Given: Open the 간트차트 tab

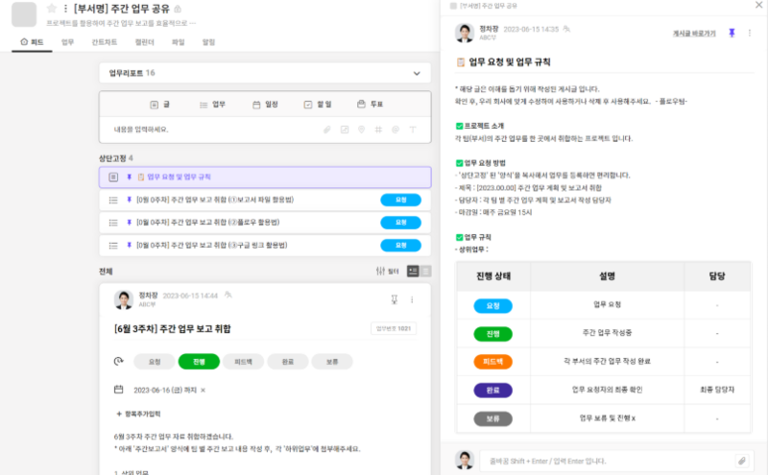Looking at the screenshot, I should coord(105,42).
